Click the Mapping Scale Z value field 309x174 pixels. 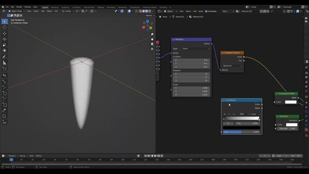click(191, 95)
